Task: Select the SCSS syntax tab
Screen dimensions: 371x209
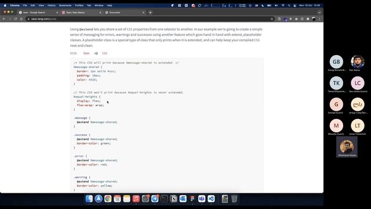Action: coord(74,53)
